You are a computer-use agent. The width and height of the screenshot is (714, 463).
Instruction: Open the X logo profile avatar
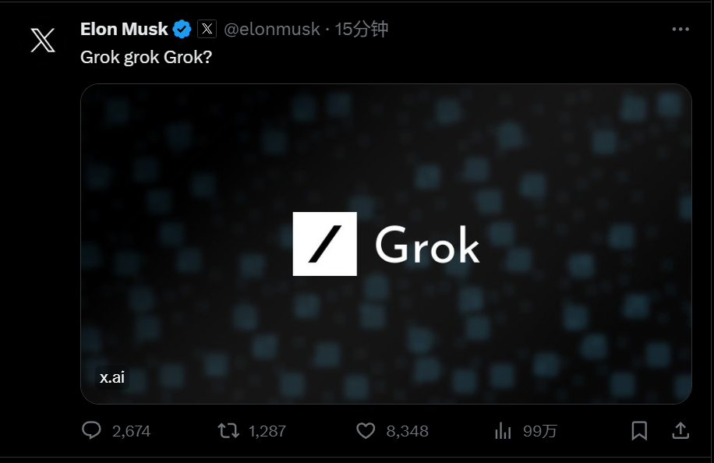43,40
